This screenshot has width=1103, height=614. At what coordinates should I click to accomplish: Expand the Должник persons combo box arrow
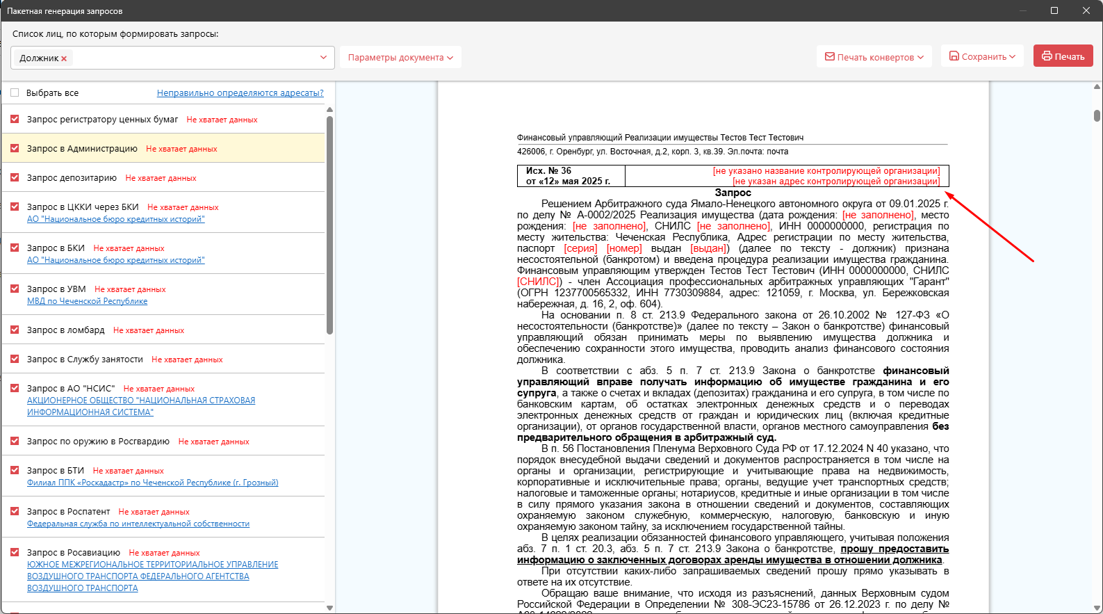coord(323,58)
